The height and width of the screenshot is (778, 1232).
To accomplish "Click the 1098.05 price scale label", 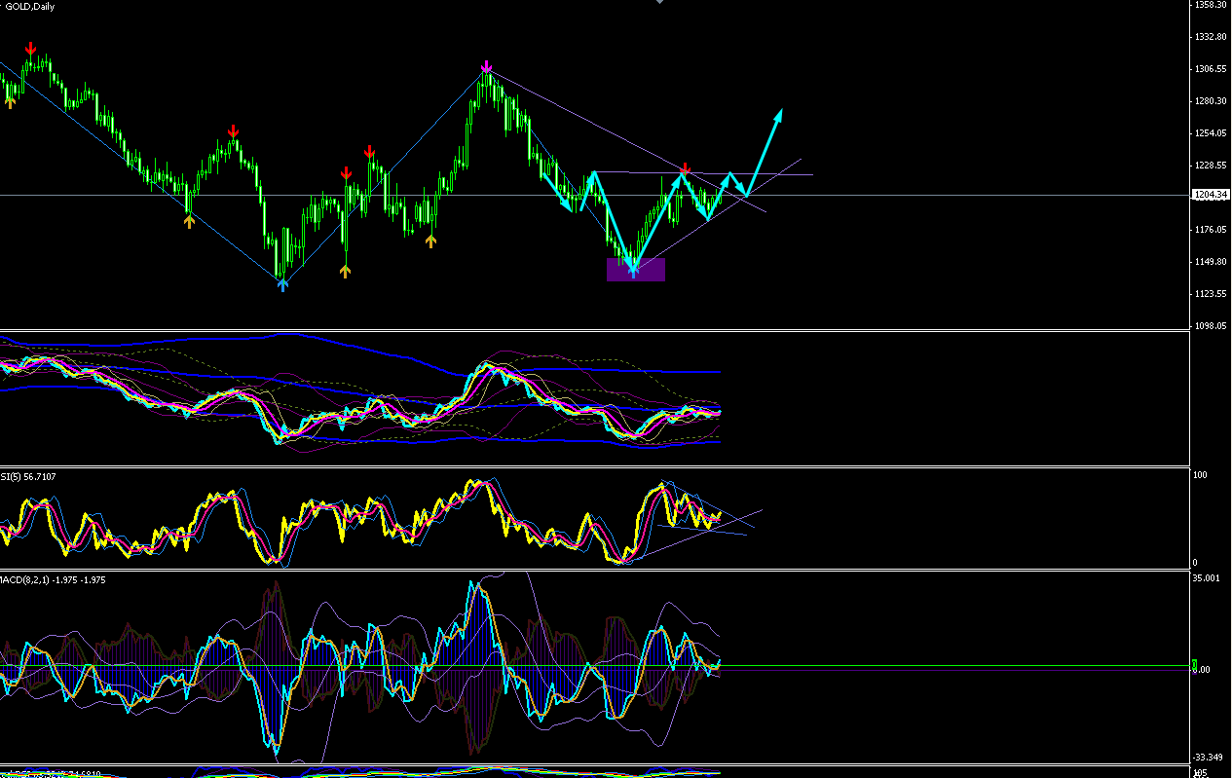I will [x=1211, y=326].
